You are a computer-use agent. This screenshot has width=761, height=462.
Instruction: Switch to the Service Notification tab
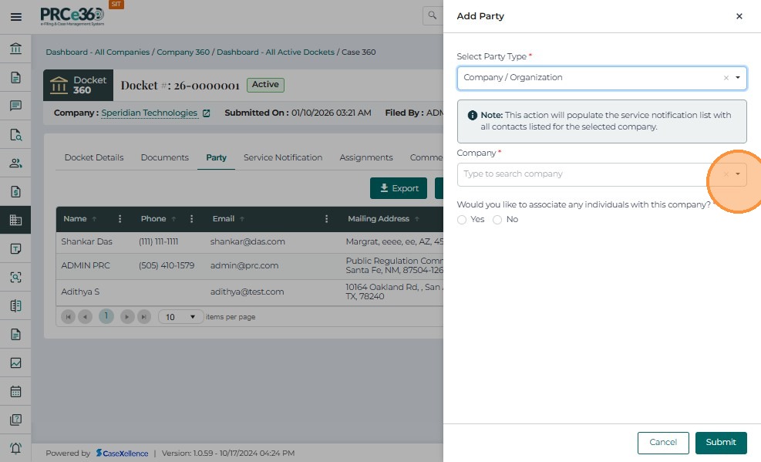tap(282, 157)
